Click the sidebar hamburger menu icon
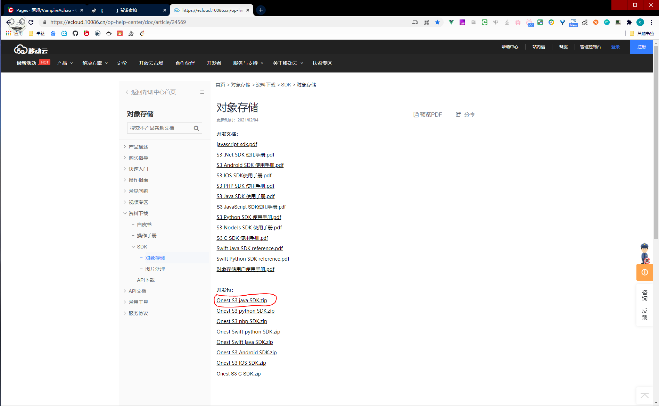The height and width of the screenshot is (406, 659). [202, 92]
